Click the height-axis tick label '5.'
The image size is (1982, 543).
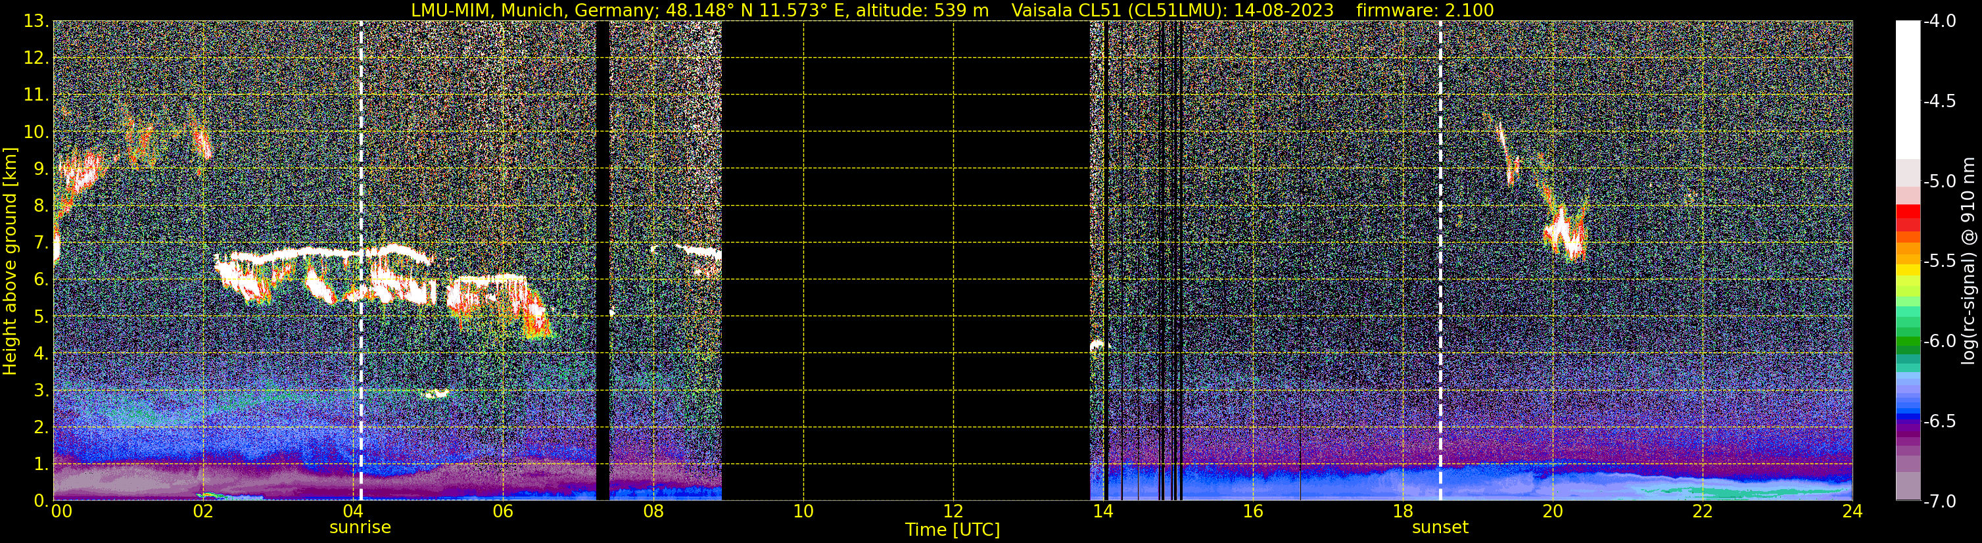(41, 316)
